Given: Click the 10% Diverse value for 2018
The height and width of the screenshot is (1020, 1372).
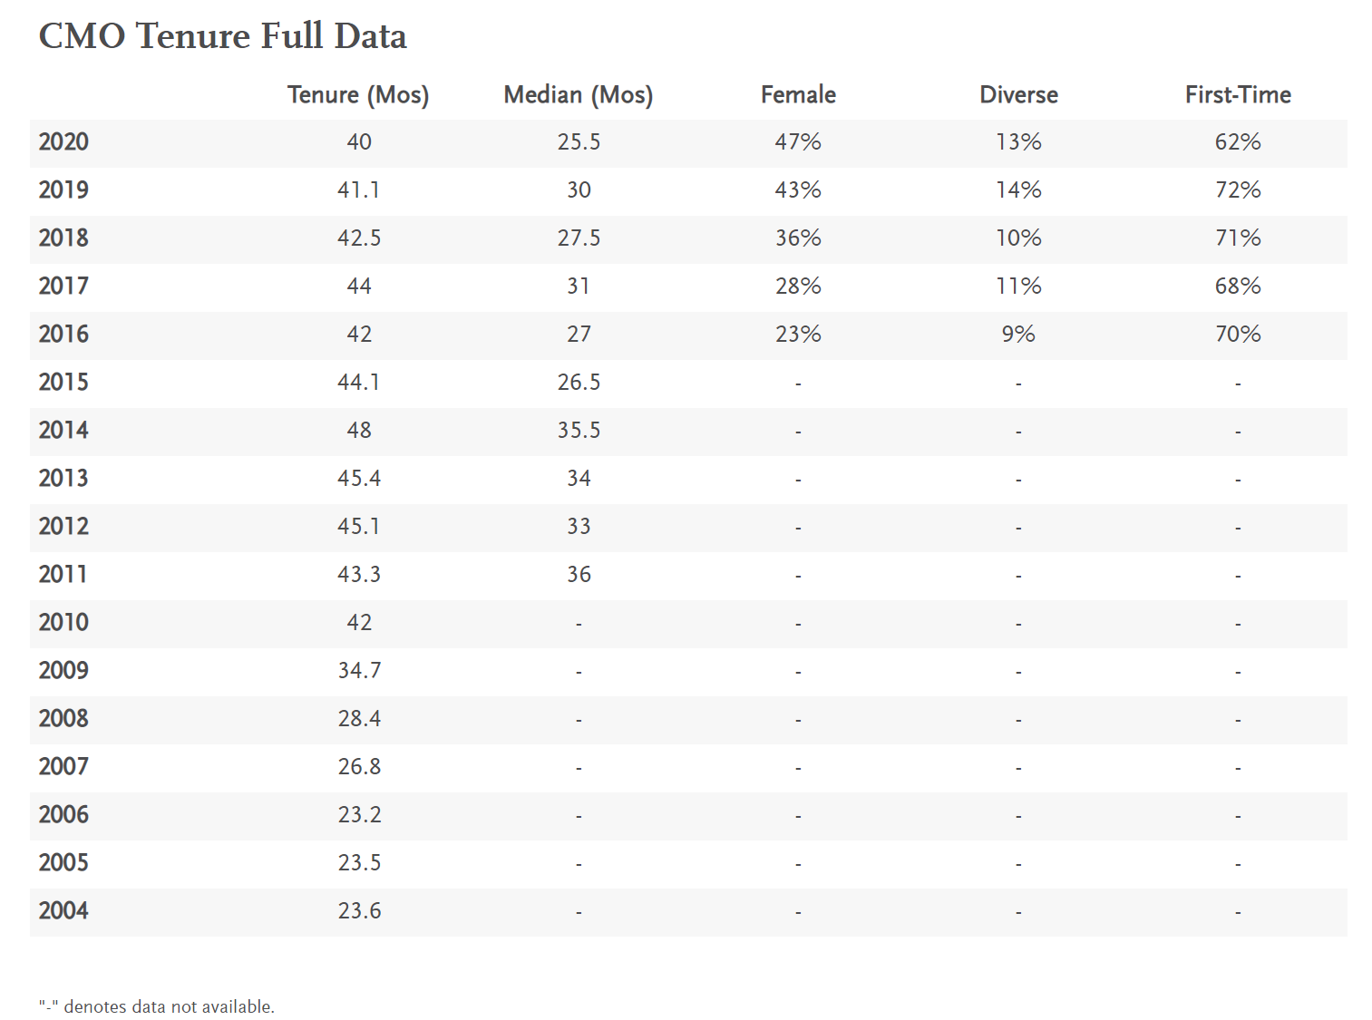Looking at the screenshot, I should coord(1018,238).
